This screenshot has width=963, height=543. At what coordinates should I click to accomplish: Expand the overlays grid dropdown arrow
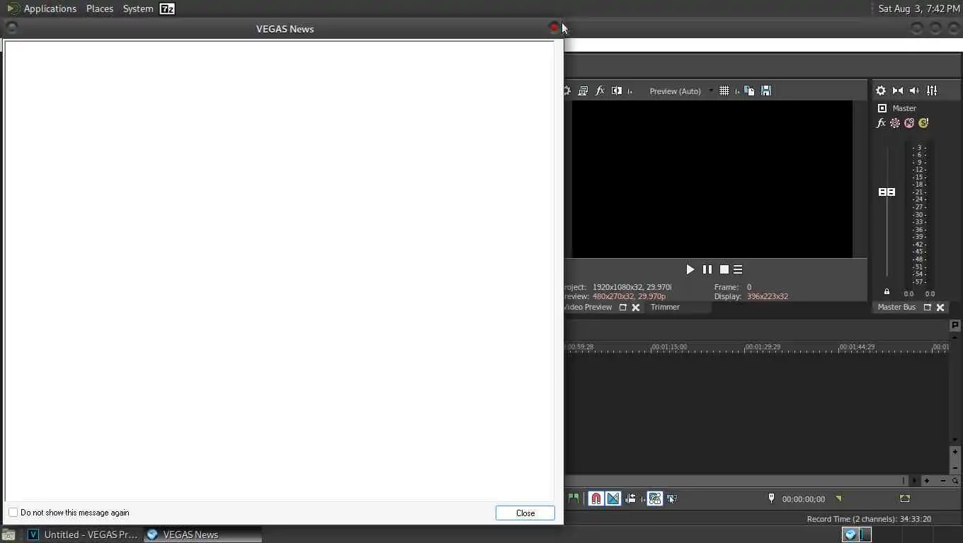[736, 91]
